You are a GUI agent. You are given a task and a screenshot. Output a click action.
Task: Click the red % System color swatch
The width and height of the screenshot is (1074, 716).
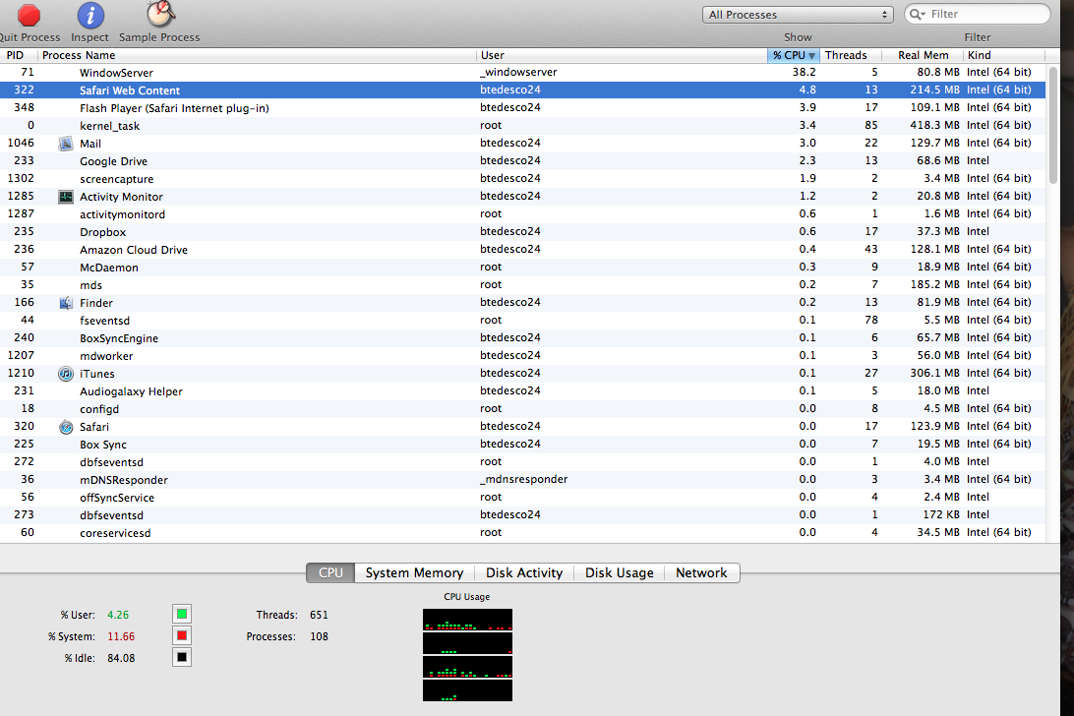182,635
